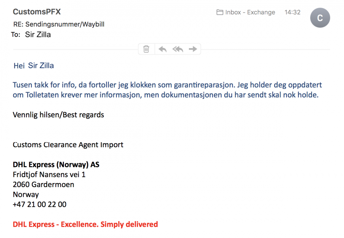Click the sender name CustomsPFX

pyautogui.click(x=37, y=12)
